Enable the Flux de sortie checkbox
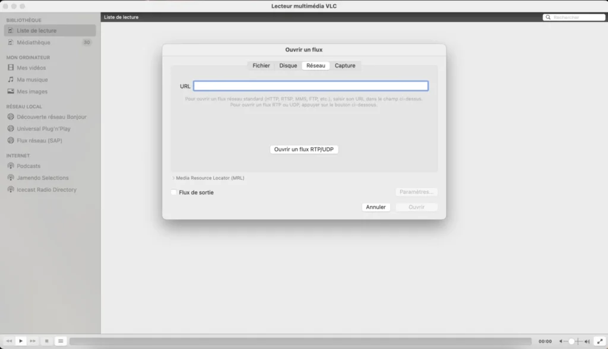This screenshot has width=608, height=349. tap(174, 192)
